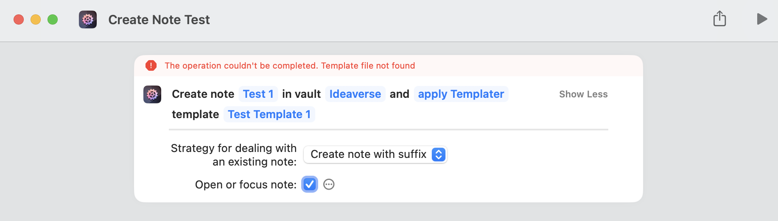778x221 pixels.
Task: Rename the shortcut title Create Note Test
Action: pyautogui.click(x=159, y=20)
